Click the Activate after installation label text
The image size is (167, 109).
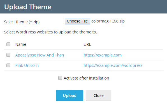pos(86,78)
